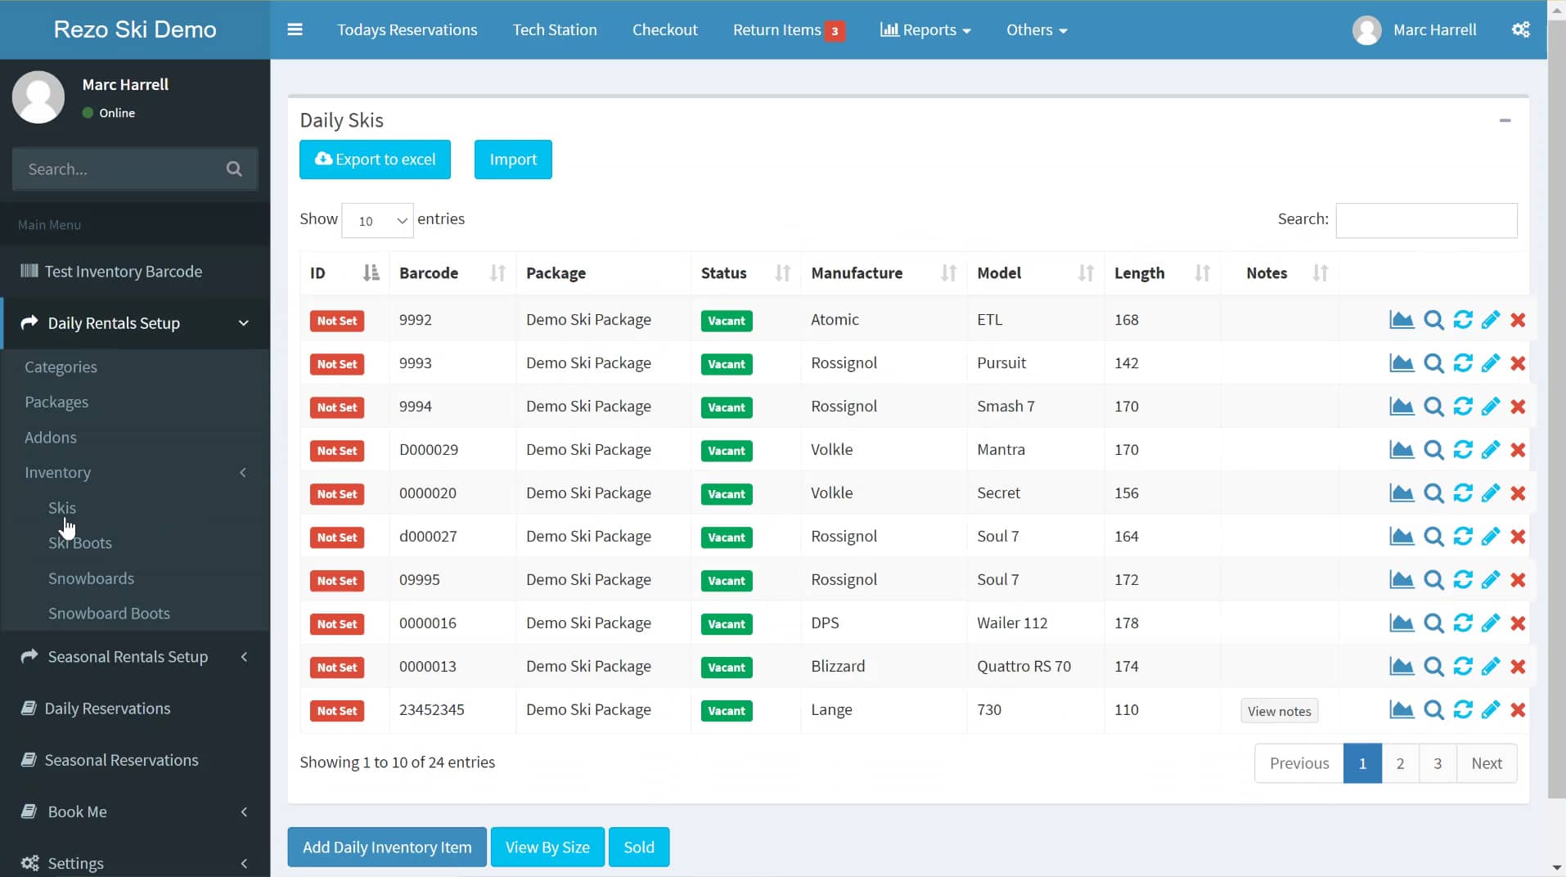Image resolution: width=1566 pixels, height=877 pixels.
Task: View details of the Rossignol Pursuit ski
Action: tap(1435, 363)
